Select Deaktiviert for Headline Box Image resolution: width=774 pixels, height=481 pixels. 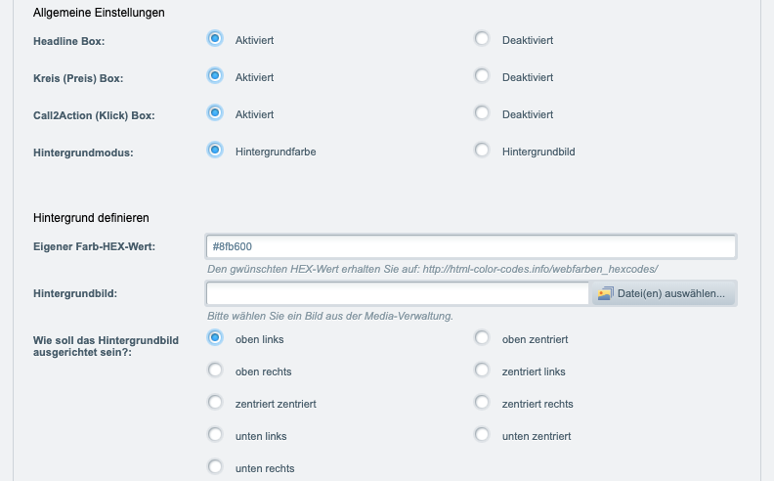[482, 38]
